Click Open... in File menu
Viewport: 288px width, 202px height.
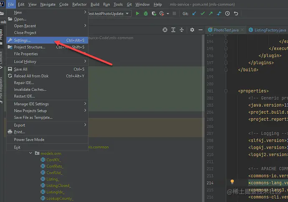(48, 19)
